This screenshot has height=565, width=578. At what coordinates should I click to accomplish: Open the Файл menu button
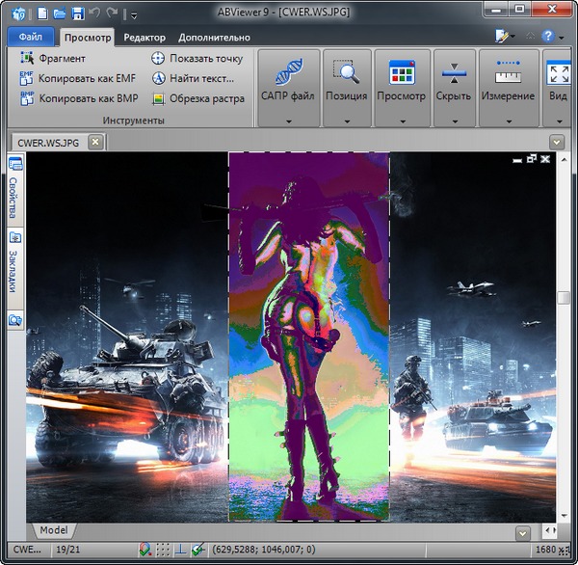(30, 37)
